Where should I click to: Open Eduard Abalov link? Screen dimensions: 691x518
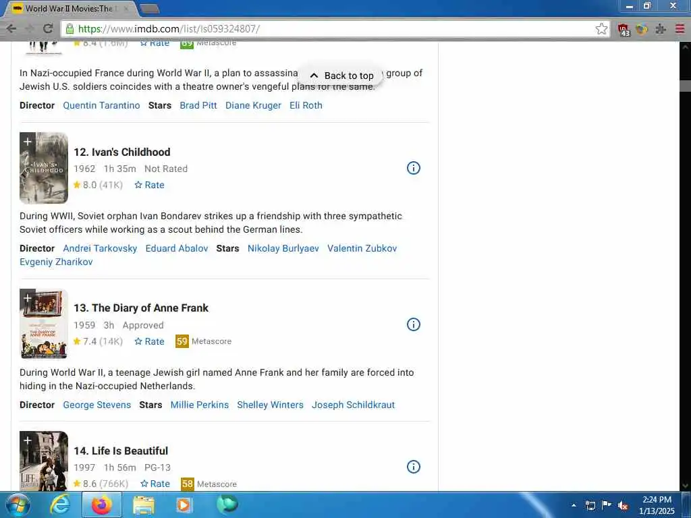tap(177, 248)
